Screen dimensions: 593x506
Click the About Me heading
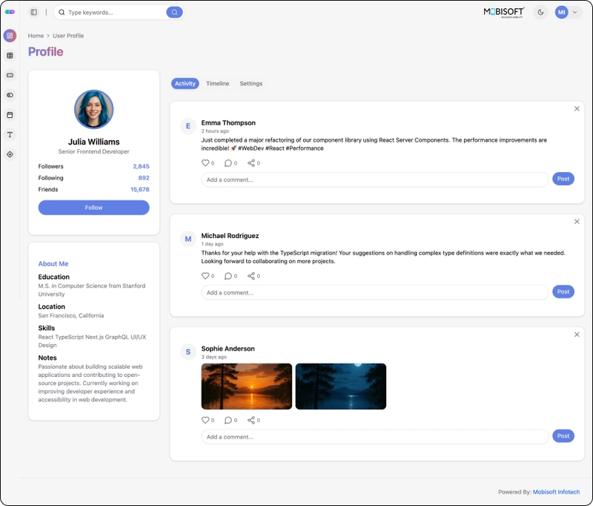(53, 263)
